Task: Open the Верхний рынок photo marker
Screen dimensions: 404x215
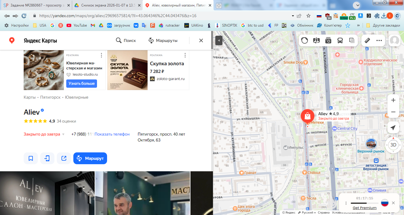Action: click(371, 144)
